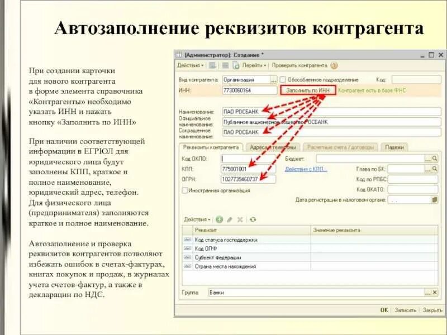Viewport: 447px width, 335px height.
Task: Click Проверить контрагента in toolbar
Action: click(299, 65)
